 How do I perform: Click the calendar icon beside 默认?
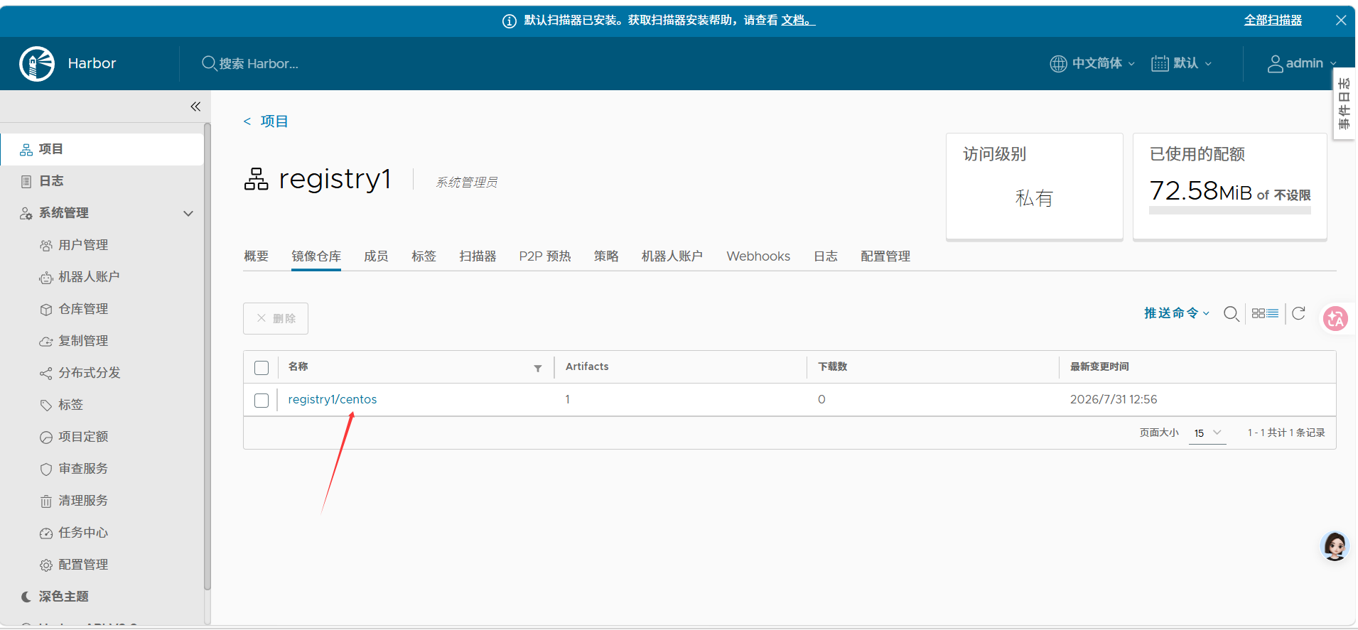pyautogui.click(x=1160, y=63)
